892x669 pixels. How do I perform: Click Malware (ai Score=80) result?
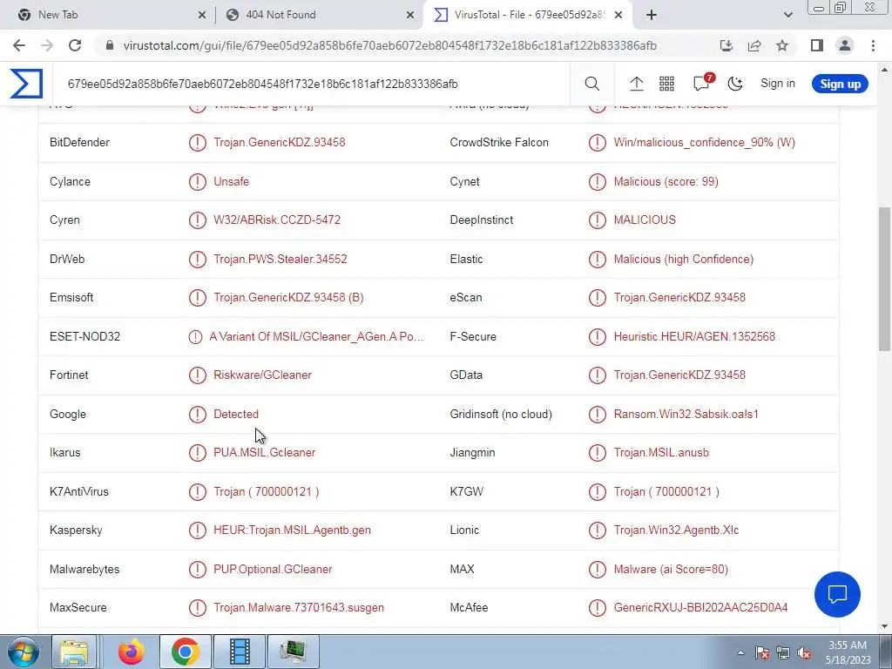[x=671, y=569]
